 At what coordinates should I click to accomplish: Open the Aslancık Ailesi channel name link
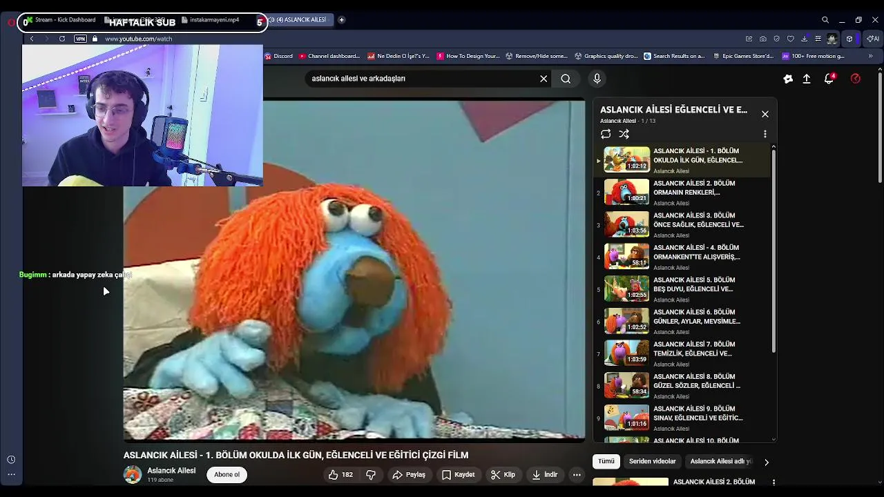click(171, 471)
